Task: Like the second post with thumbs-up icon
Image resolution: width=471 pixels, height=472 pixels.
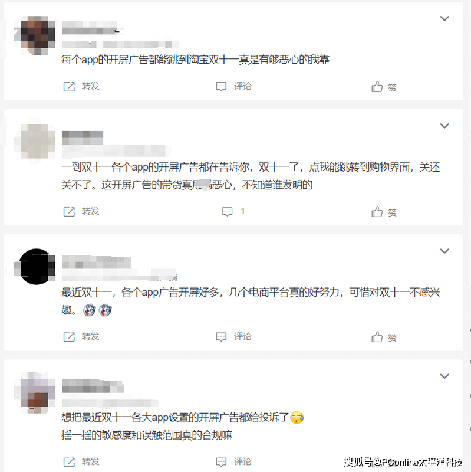Action: coord(377,212)
